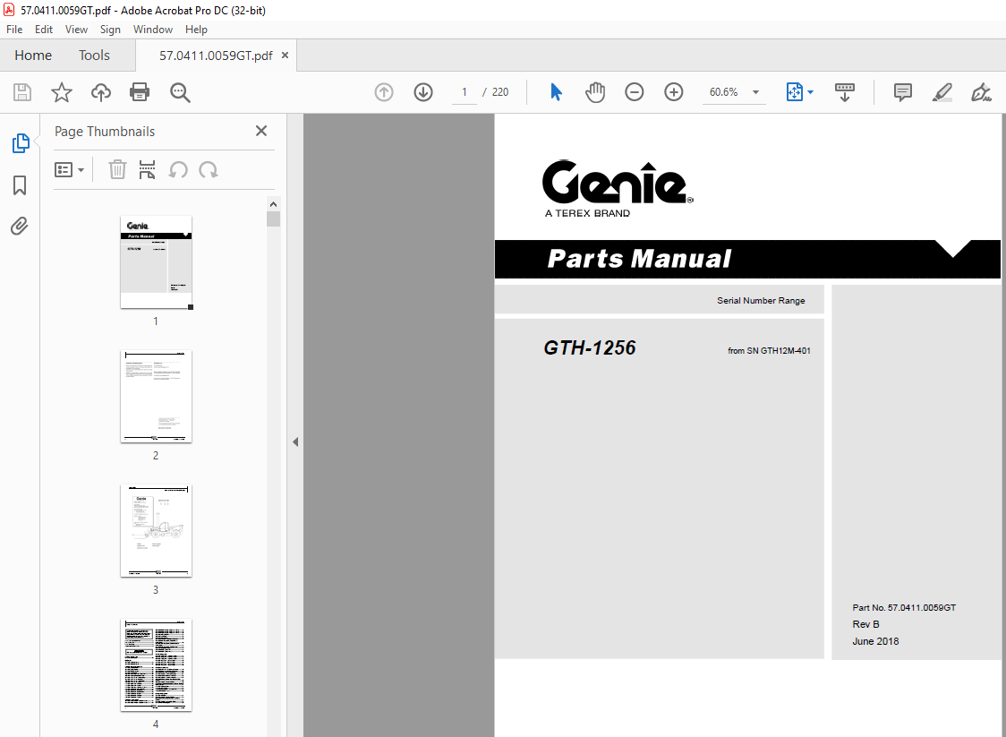
Task: Click thumbnail panel scroll up arrow
Action: (273, 204)
